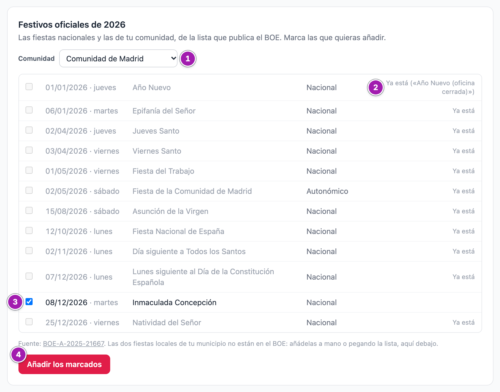Click the date 01/01/2026 · jueves
The height and width of the screenshot is (392, 500).
pos(81,88)
